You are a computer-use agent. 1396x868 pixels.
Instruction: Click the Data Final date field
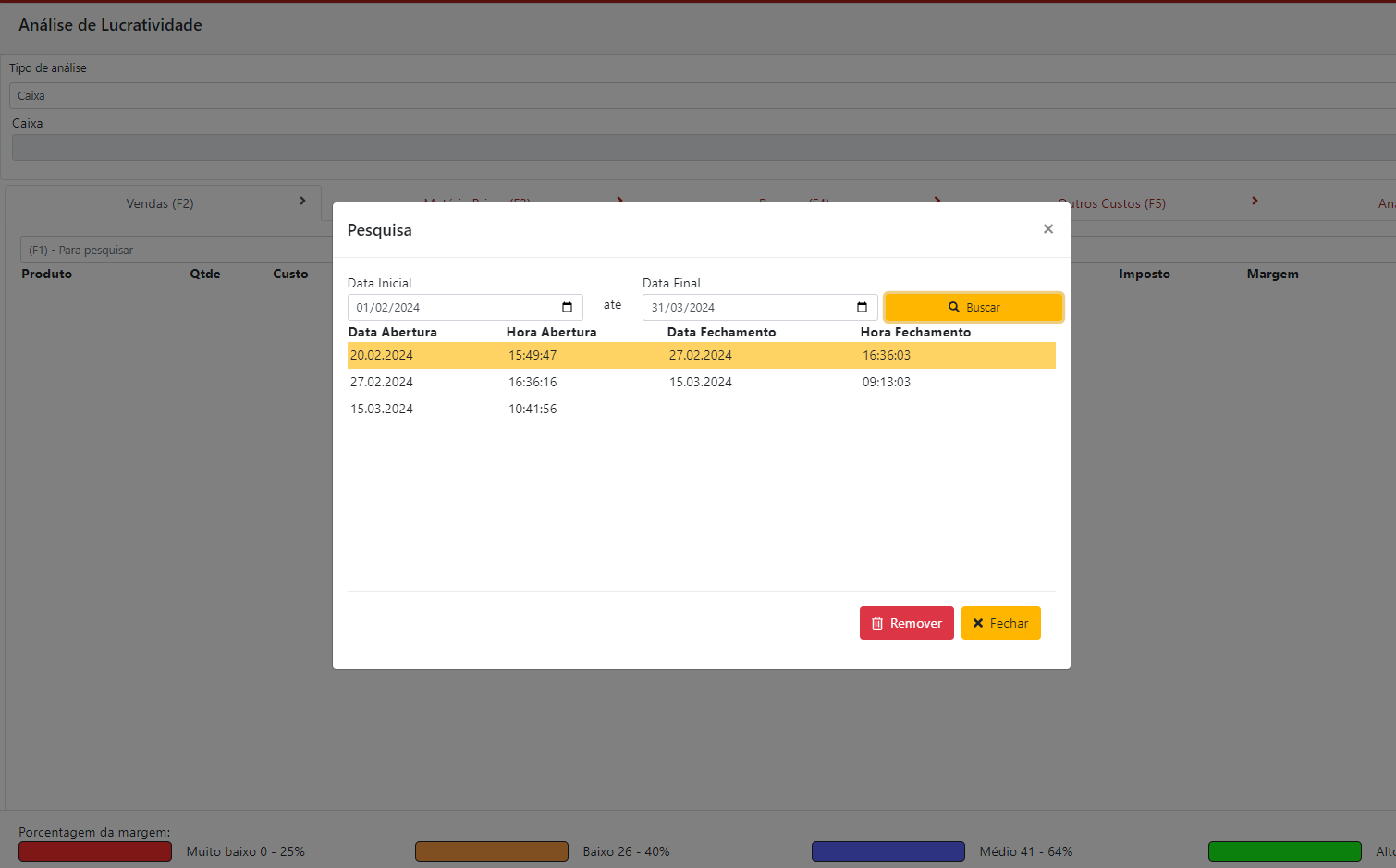[749, 308]
